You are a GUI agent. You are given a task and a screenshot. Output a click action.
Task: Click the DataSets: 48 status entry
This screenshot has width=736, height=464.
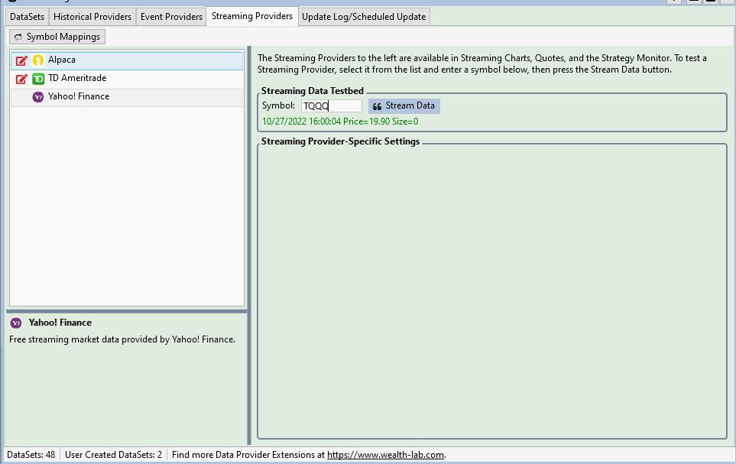[31, 455]
